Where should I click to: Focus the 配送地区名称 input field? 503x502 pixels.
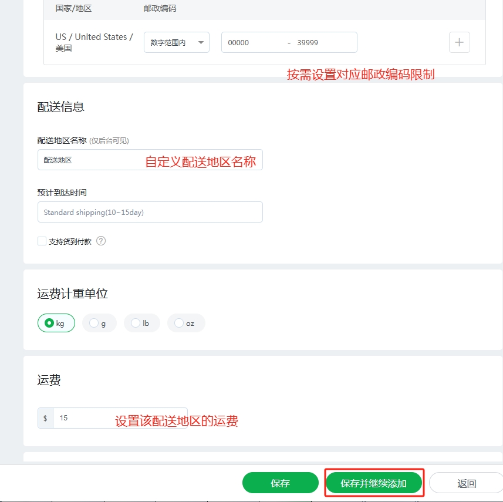88,160
